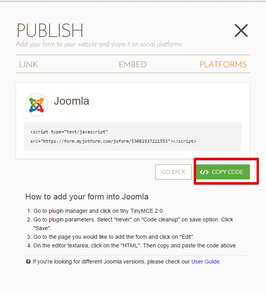266x293 pixels.
Task: Click the Joomla platform title text
Action: pyautogui.click(x=72, y=101)
